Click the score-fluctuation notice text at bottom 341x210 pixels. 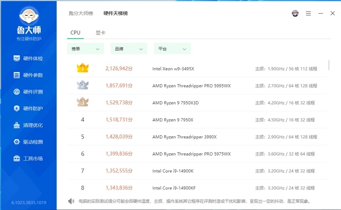[194, 201]
